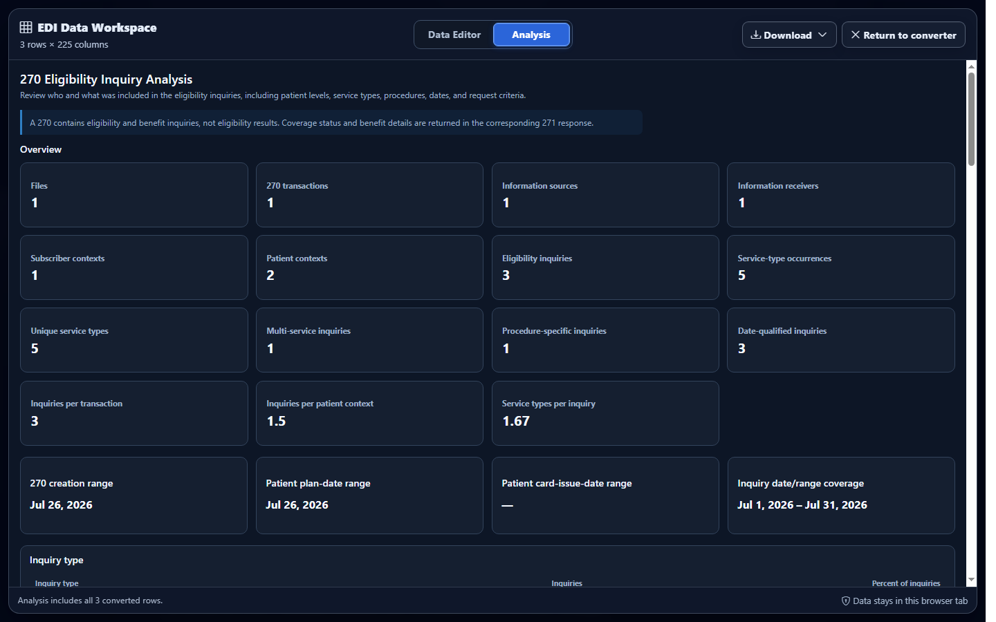Click the Information sources card
The height and width of the screenshot is (622, 996).
[x=605, y=195]
